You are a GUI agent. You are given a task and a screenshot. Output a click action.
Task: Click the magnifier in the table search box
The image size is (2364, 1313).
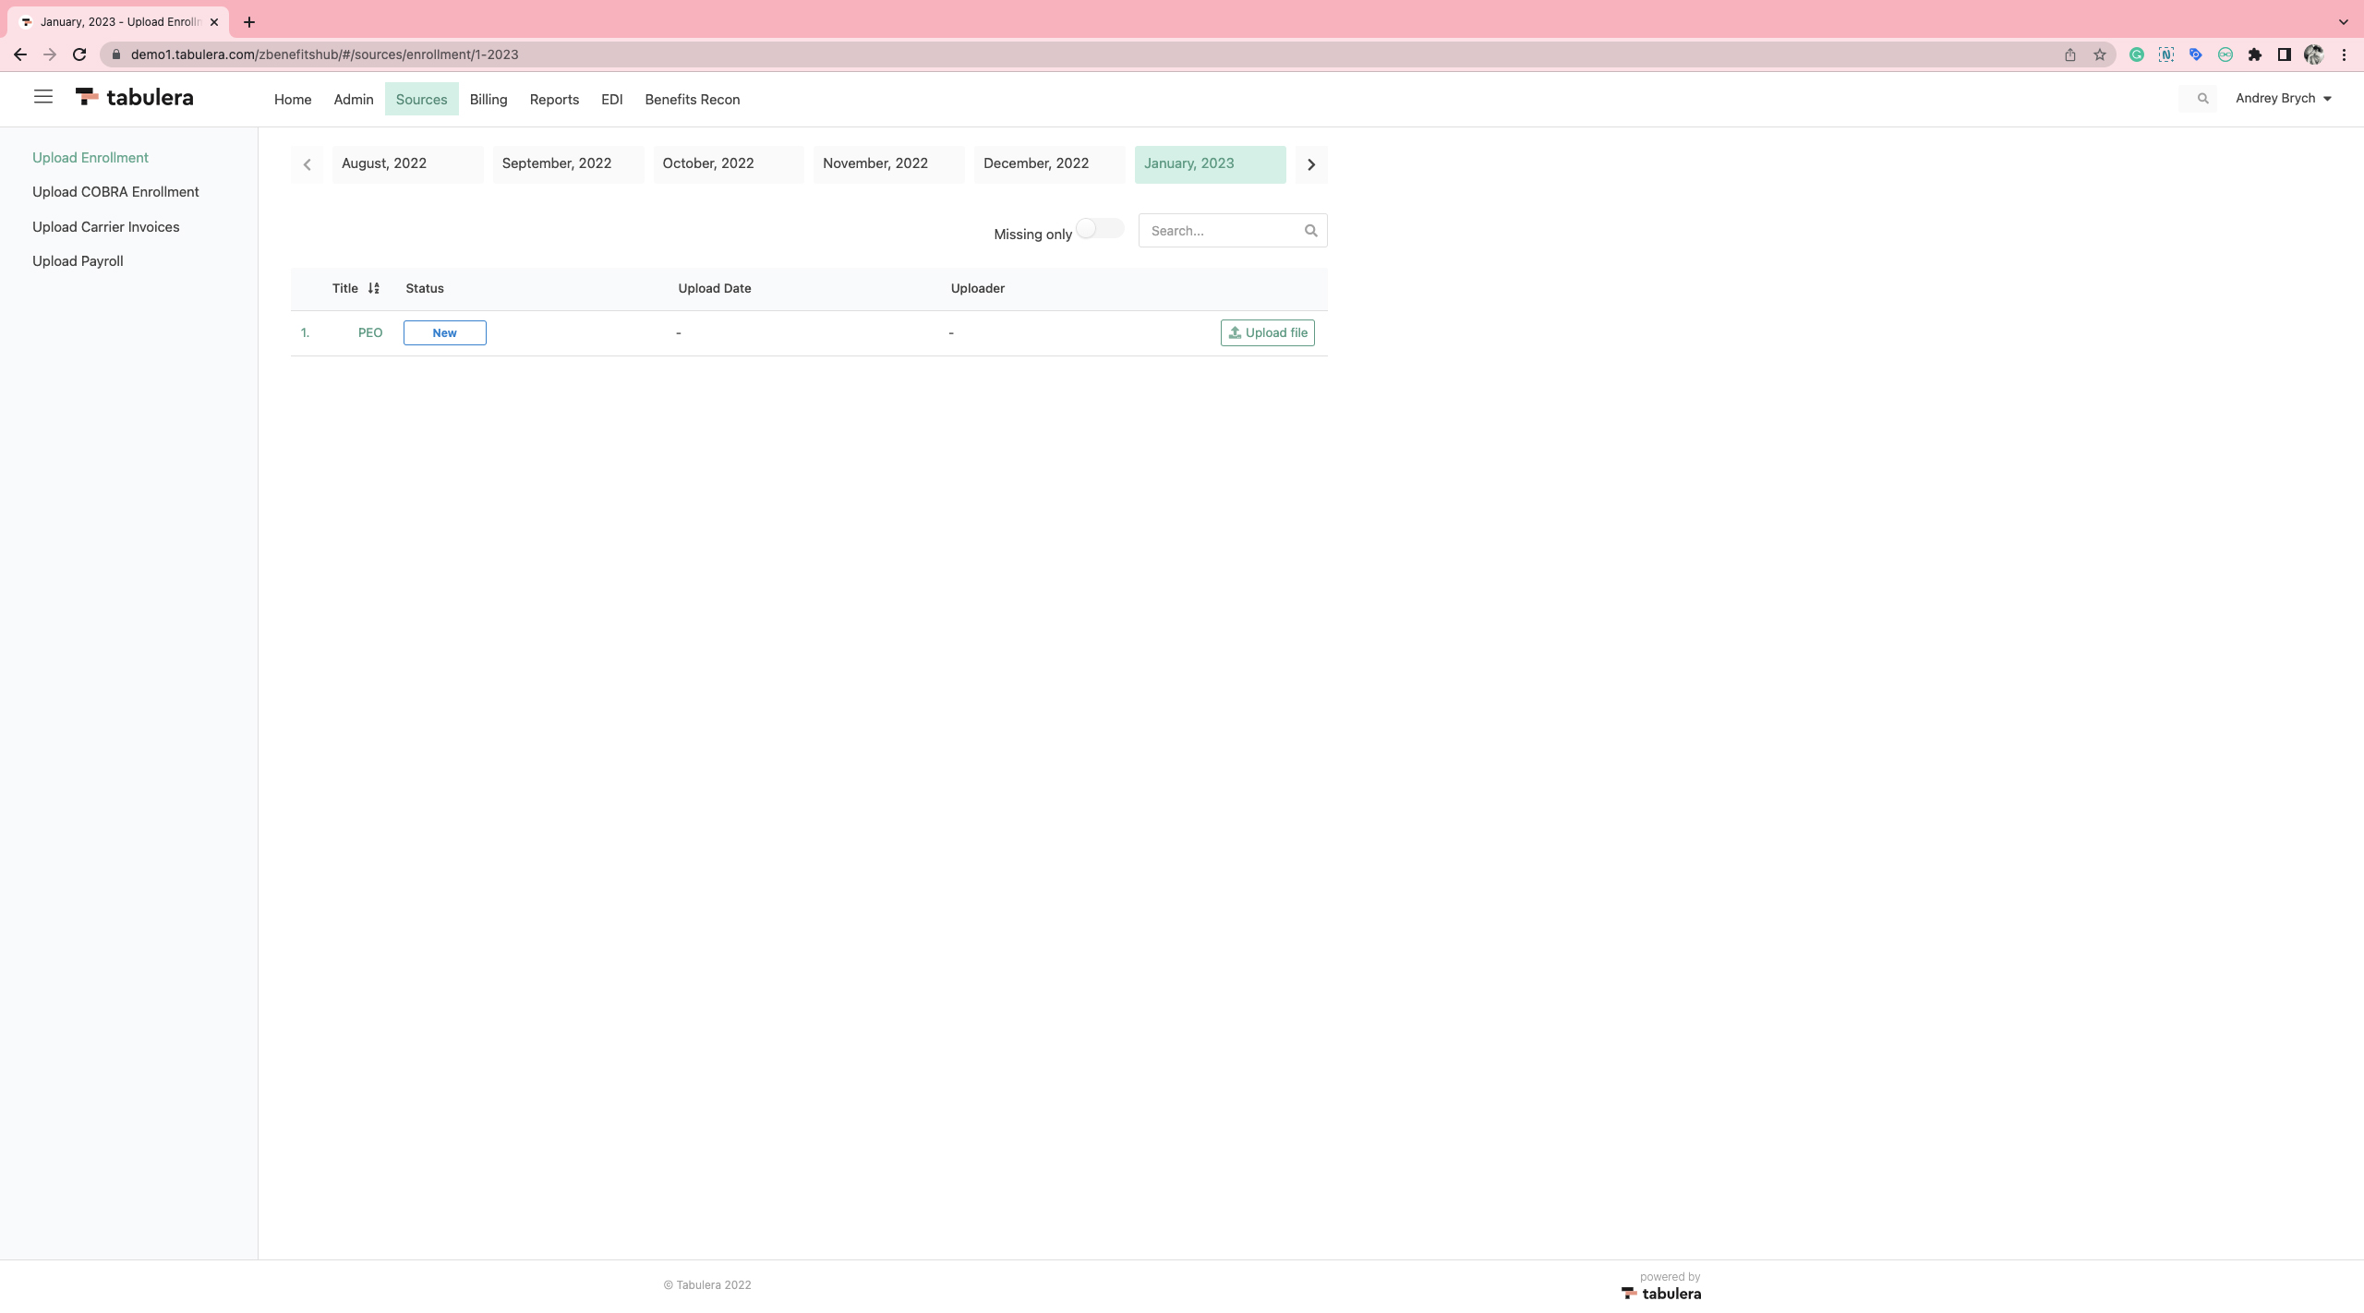tap(1310, 231)
